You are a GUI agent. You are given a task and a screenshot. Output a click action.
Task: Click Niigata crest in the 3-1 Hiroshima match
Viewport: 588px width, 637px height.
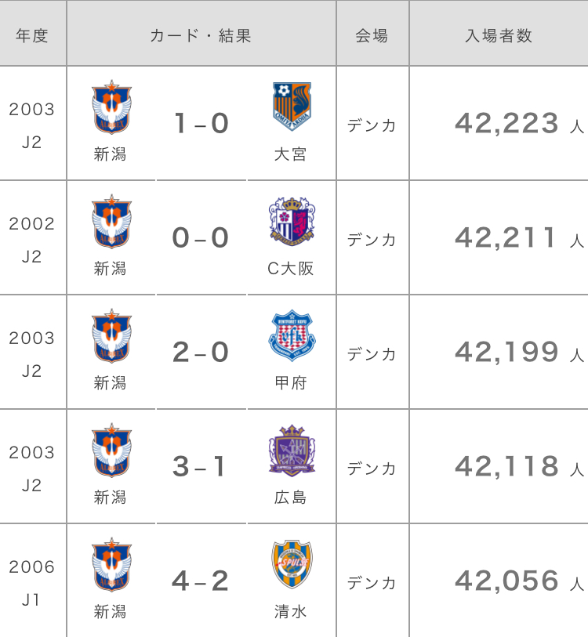(112, 450)
